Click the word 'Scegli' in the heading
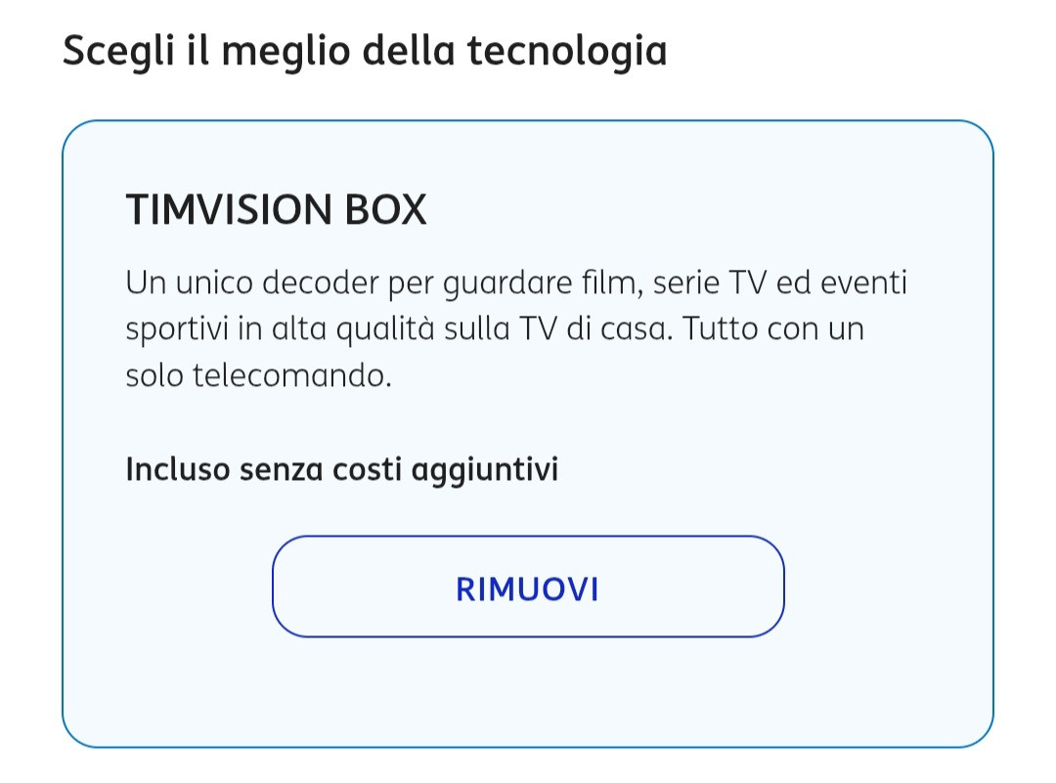Viewport: 1056px width, 783px height. click(x=119, y=51)
